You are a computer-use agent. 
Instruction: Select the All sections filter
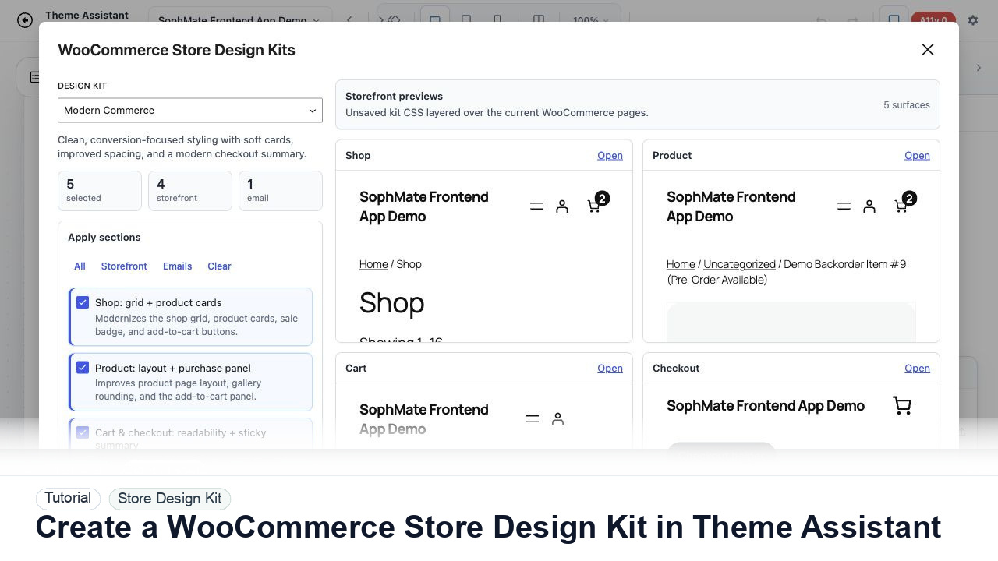pyautogui.click(x=80, y=266)
